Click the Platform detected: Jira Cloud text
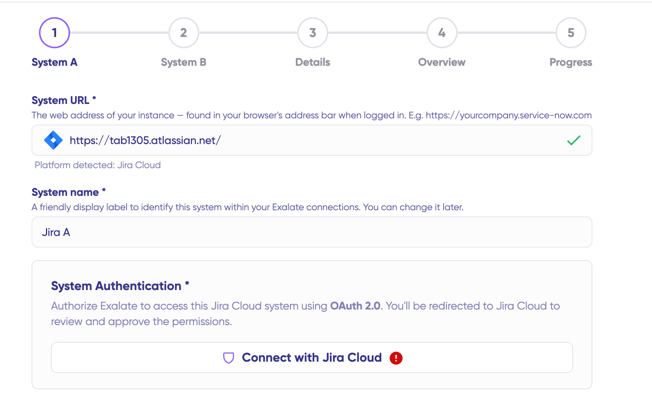The height and width of the screenshot is (401, 652). 98,165
